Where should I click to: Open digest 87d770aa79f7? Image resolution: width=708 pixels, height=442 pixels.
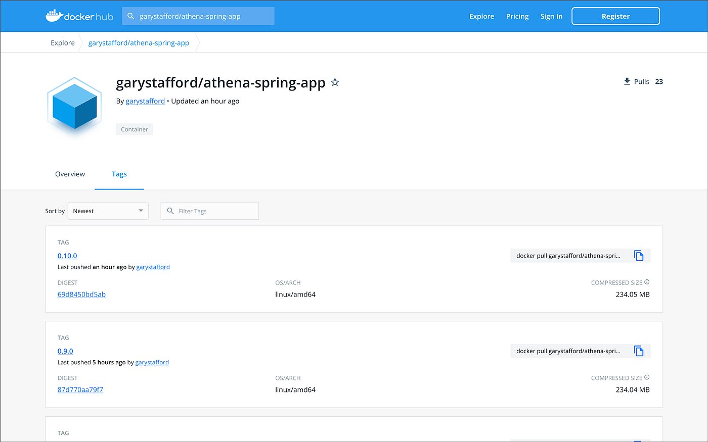80,389
